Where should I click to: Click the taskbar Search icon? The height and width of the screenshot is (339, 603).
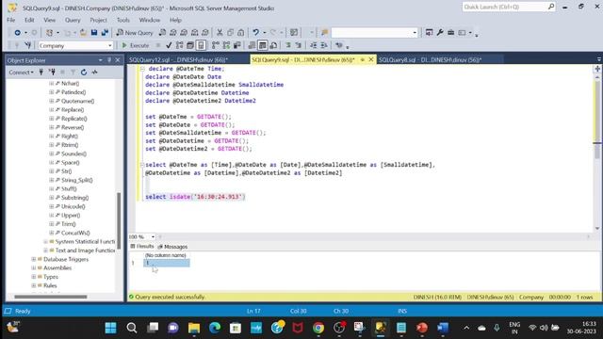point(132,328)
